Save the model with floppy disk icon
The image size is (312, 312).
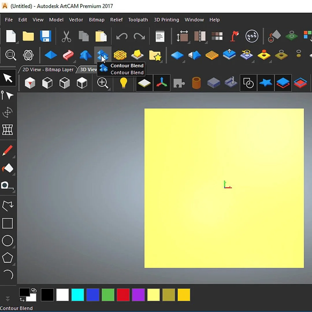(45, 36)
